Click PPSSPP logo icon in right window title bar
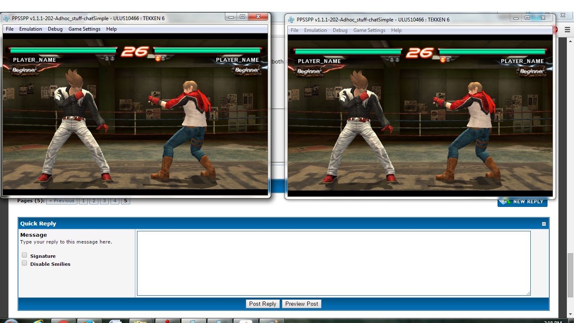 291,20
